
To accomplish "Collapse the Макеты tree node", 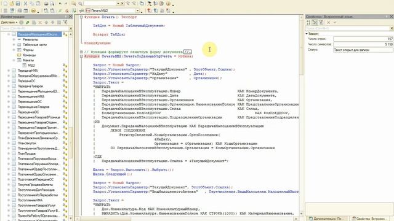I will click(14, 60).
